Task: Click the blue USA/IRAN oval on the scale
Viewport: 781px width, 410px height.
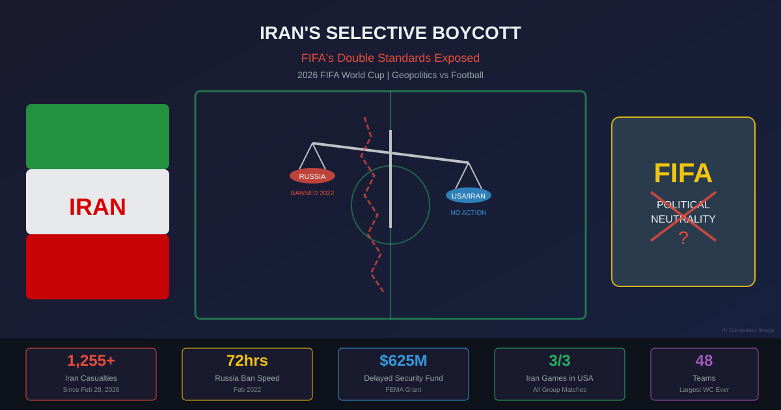Action: [x=469, y=195]
